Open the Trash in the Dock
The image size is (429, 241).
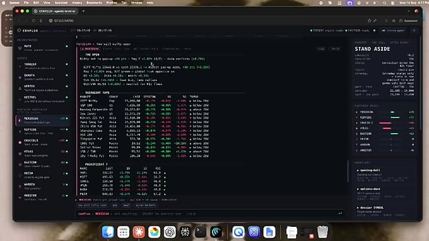coord(322,232)
